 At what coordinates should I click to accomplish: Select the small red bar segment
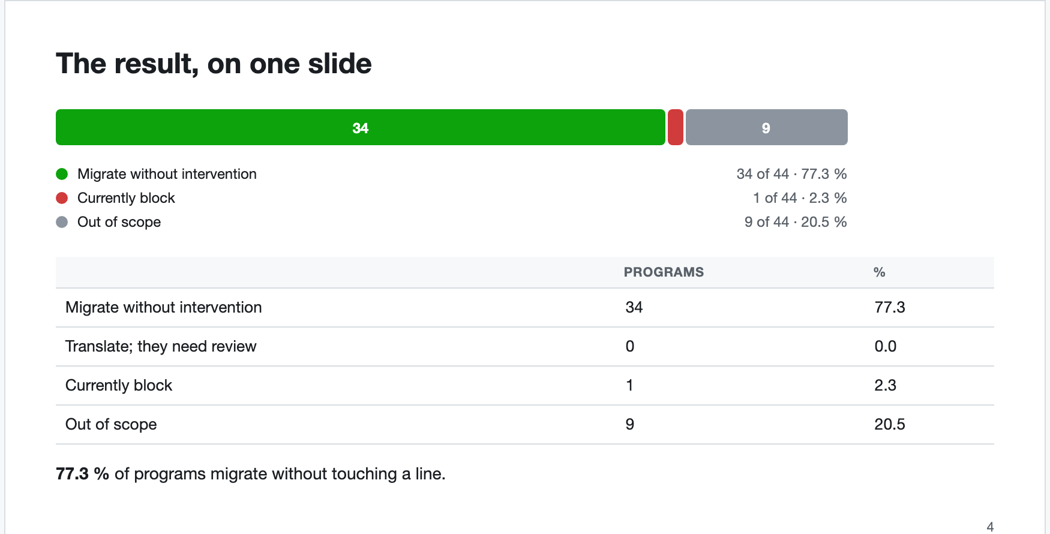pos(676,127)
